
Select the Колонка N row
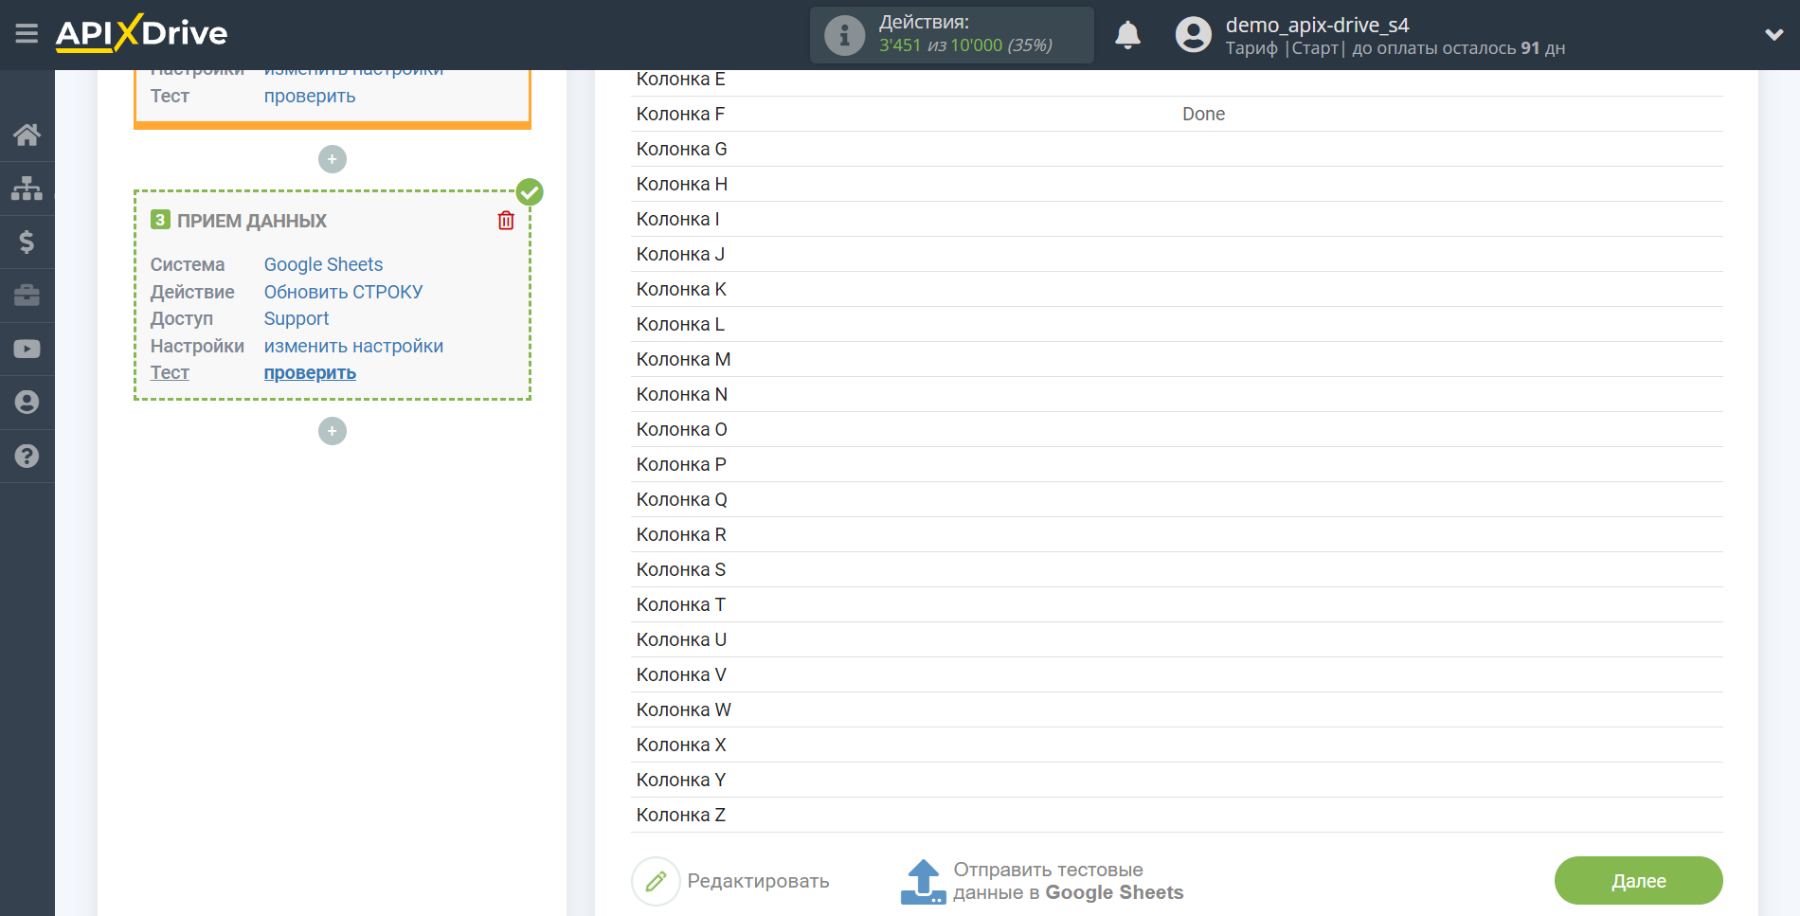[x=1177, y=394]
